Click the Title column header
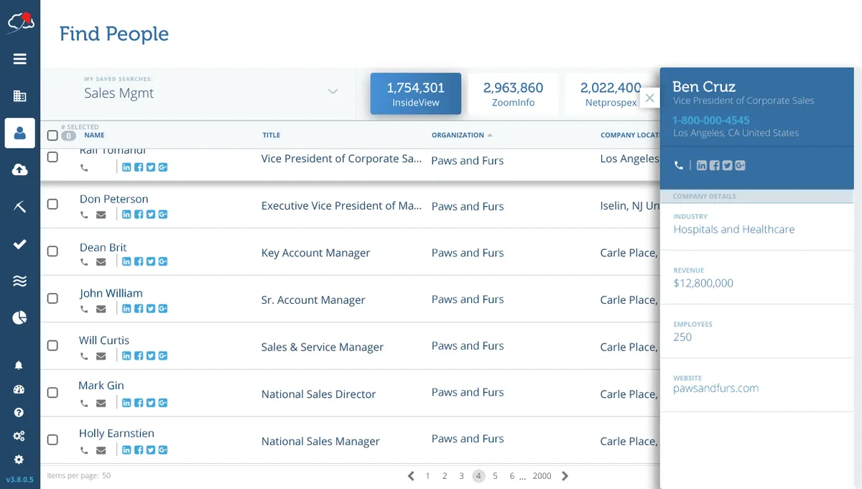Image resolution: width=862 pixels, height=489 pixels. 271,135
